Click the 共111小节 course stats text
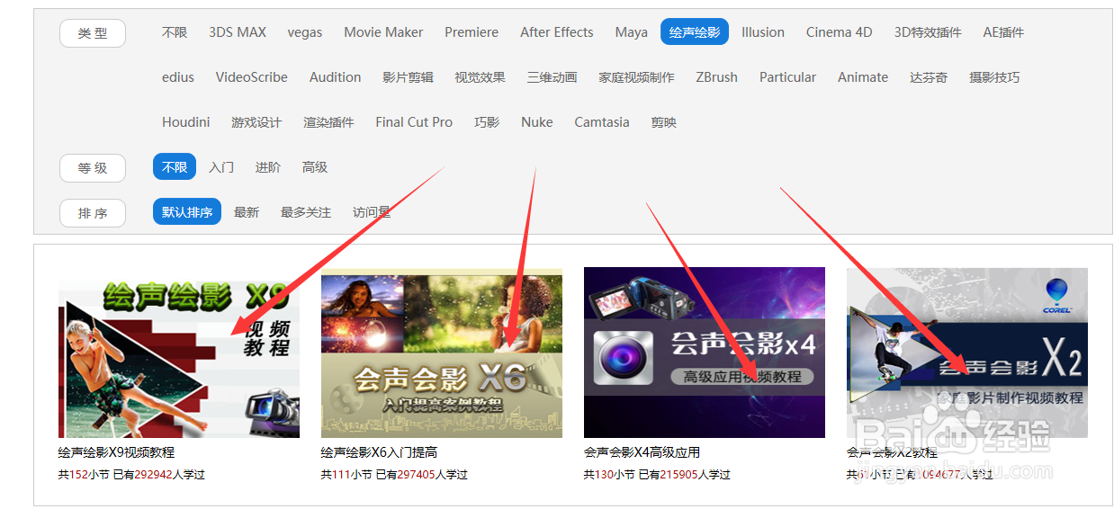The width and height of the screenshot is (1114, 509). pos(394,474)
